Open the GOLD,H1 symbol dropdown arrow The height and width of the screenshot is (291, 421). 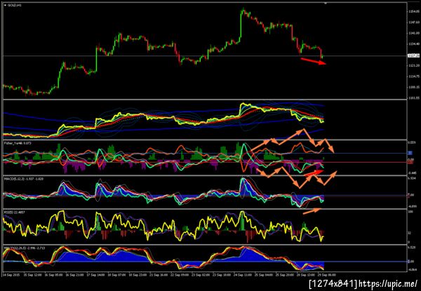[x=6, y=5]
